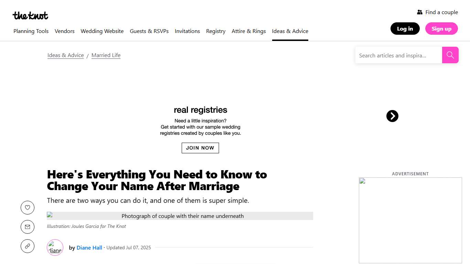Click the JOIN NOW button
The image size is (470, 264).
(200, 148)
